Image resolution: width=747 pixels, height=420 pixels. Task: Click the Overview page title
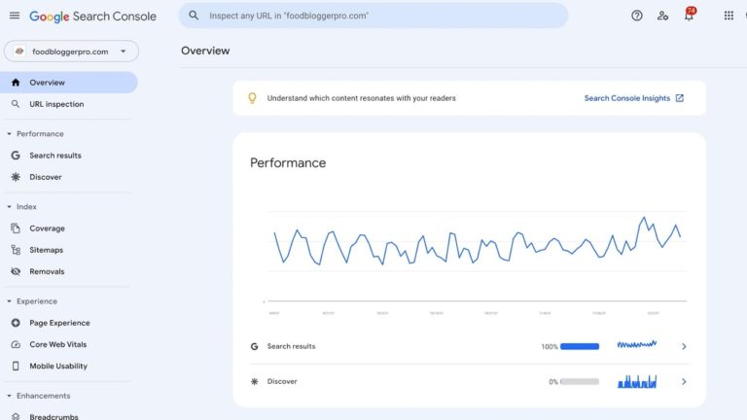point(205,51)
